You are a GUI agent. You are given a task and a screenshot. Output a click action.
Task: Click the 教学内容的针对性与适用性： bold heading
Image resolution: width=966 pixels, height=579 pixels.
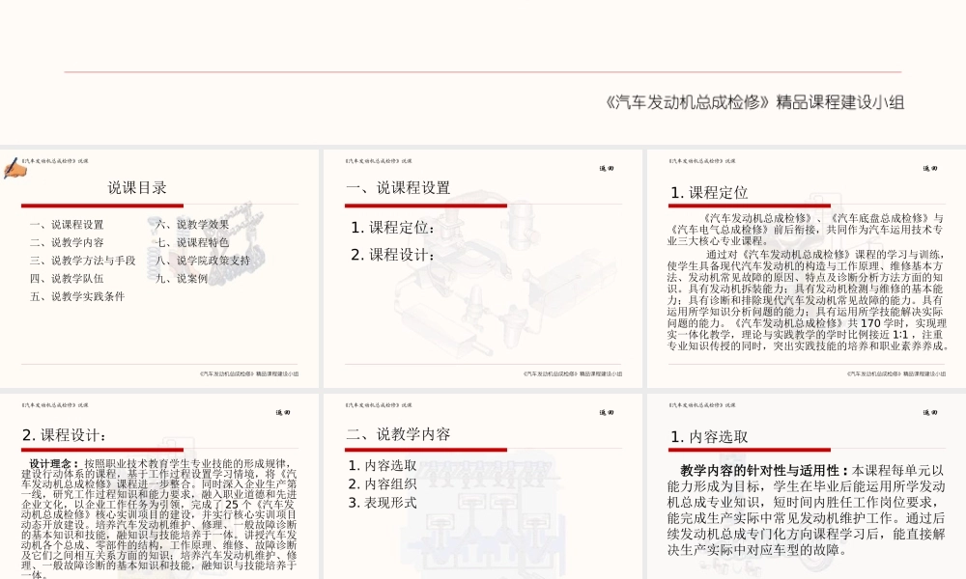[x=764, y=471]
